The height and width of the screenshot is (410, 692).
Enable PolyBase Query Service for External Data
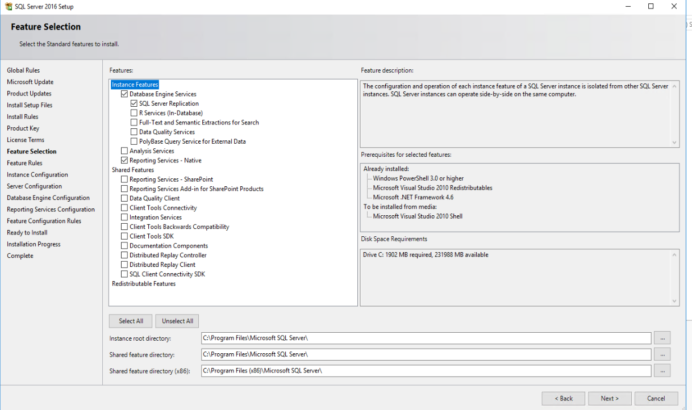coord(134,141)
